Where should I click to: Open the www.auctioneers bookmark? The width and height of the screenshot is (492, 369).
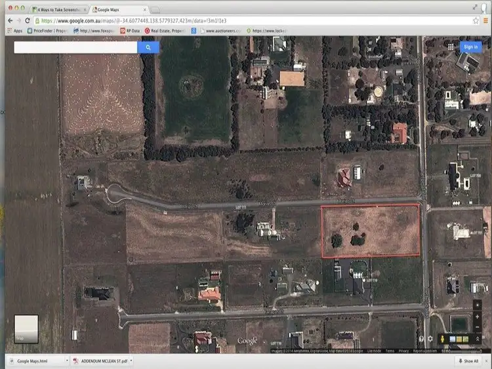pyautogui.click(x=220, y=31)
